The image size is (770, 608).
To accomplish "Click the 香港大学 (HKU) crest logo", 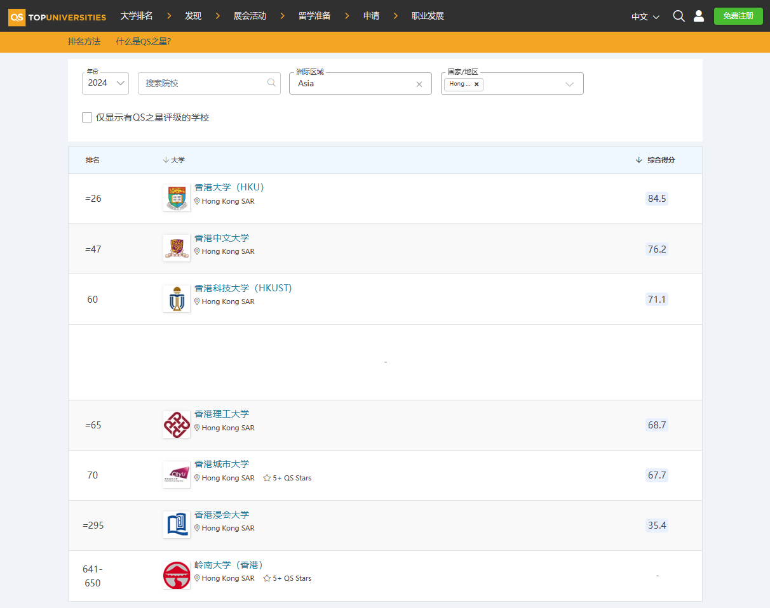I will click(x=177, y=198).
